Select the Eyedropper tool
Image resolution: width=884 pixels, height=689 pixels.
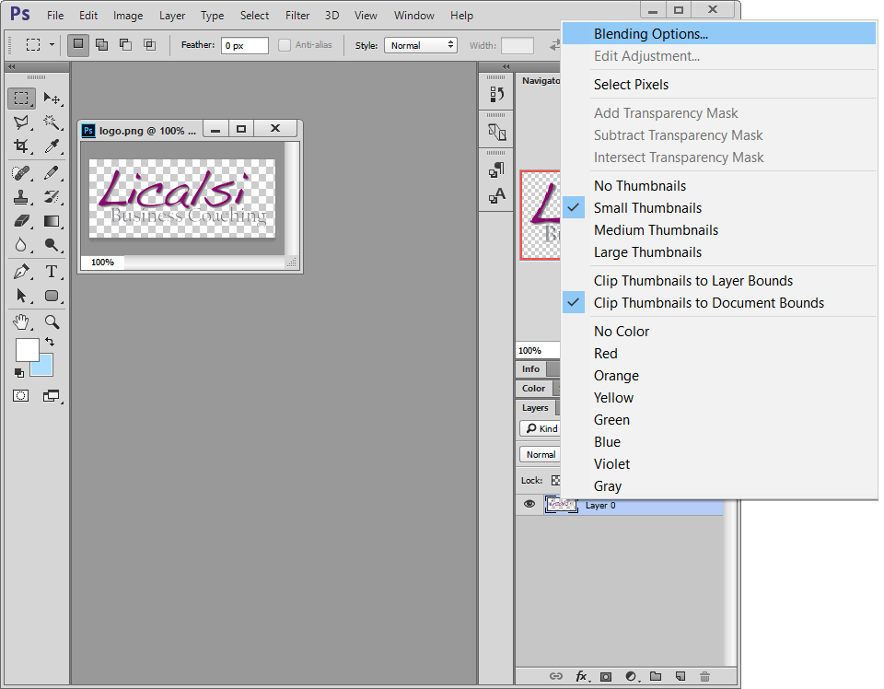(52, 146)
